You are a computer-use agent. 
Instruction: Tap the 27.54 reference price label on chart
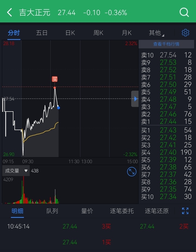[x=9, y=99]
